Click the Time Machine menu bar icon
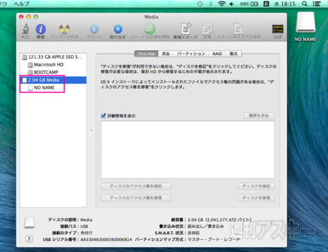 coord(200,4)
